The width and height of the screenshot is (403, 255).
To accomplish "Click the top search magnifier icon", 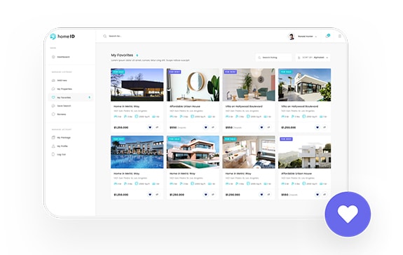I will tap(105, 36).
